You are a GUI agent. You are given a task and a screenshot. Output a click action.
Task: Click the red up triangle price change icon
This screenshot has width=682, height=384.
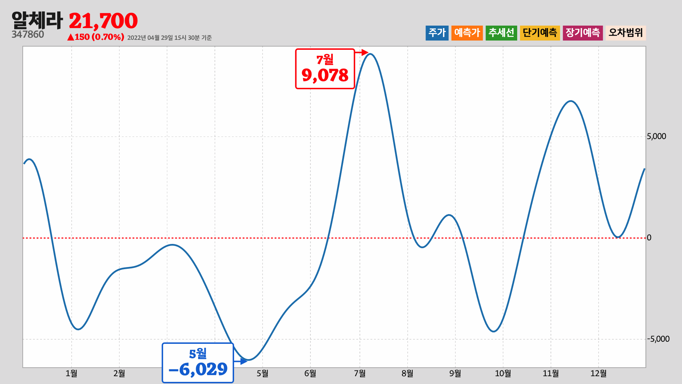(70, 37)
